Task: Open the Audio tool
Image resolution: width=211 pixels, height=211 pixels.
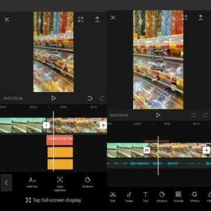Action: tap(129, 197)
